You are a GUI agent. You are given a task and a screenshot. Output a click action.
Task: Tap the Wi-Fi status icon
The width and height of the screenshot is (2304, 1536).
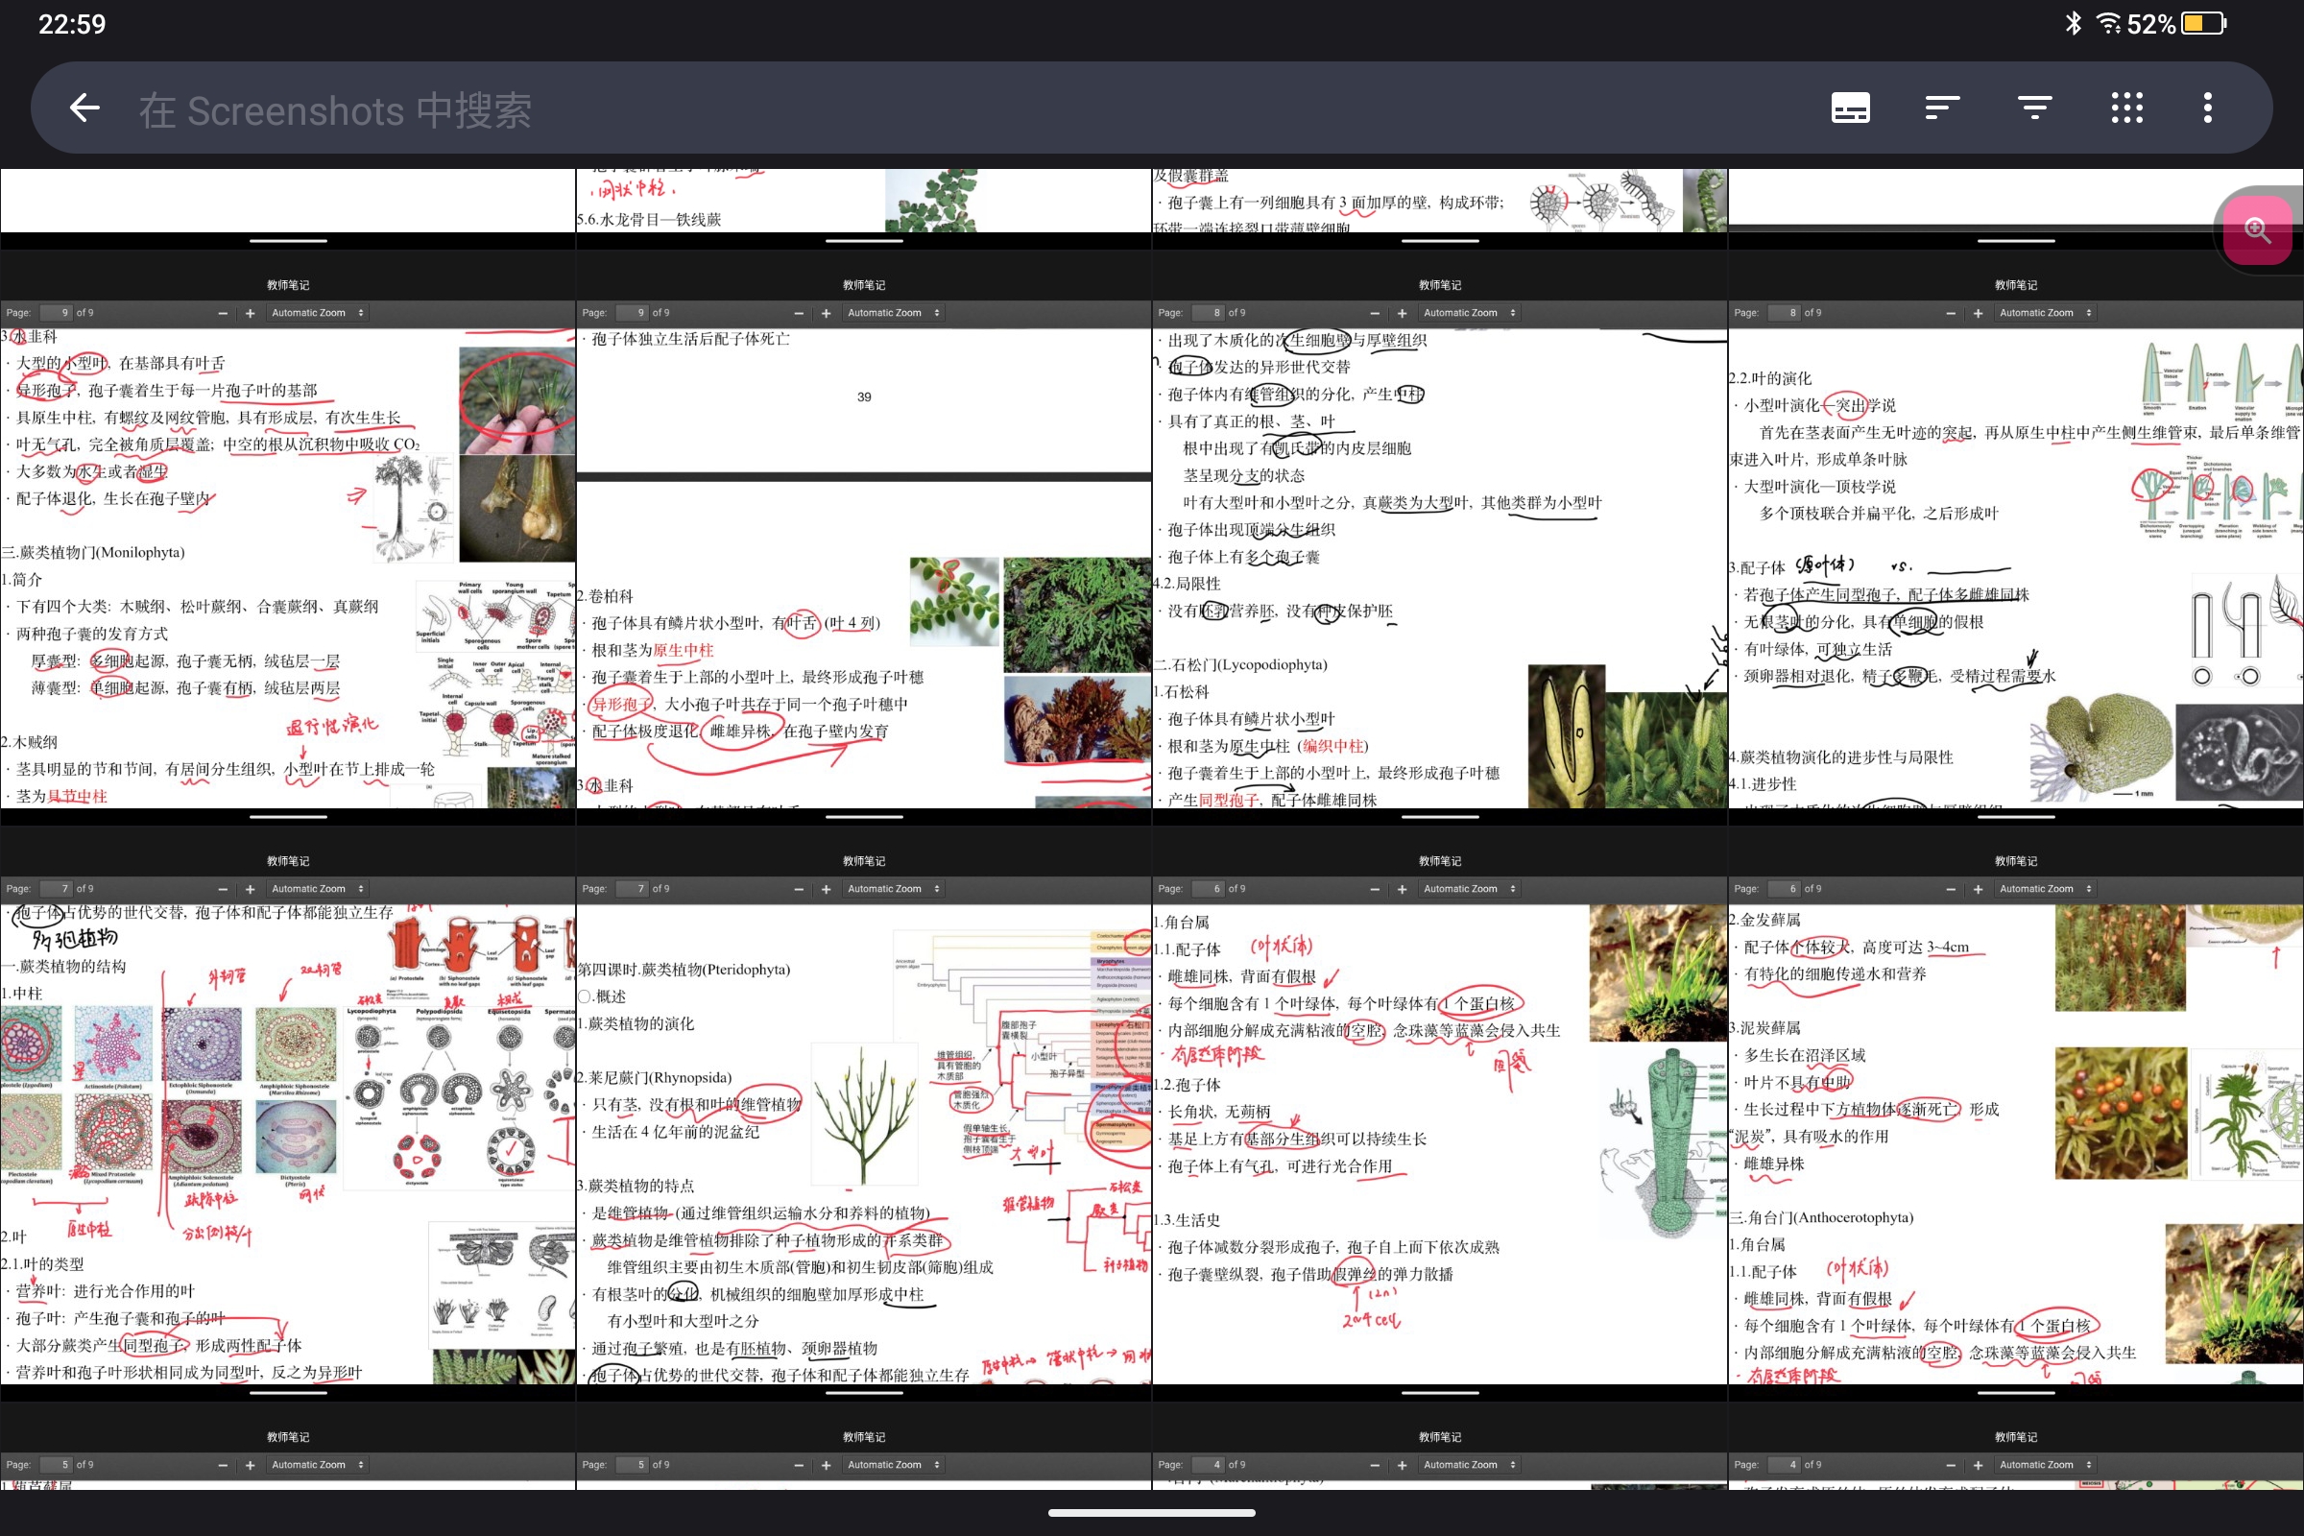[x=2109, y=23]
